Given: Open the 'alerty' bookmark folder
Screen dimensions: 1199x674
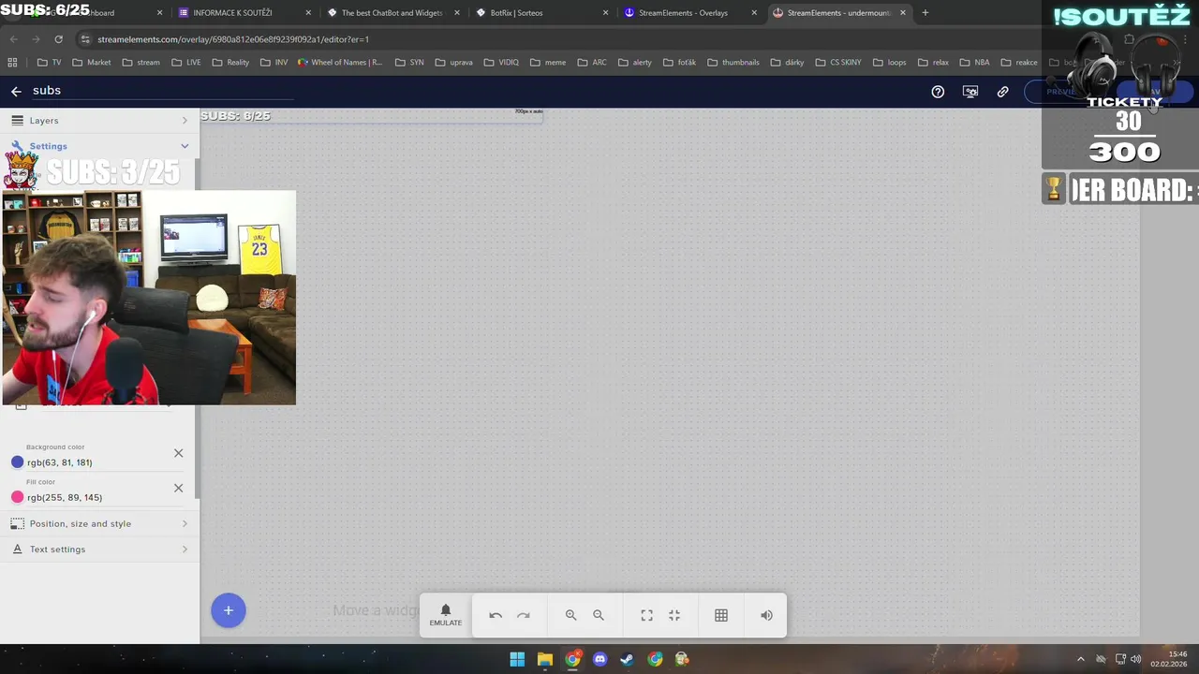Looking at the screenshot, I should (x=635, y=63).
